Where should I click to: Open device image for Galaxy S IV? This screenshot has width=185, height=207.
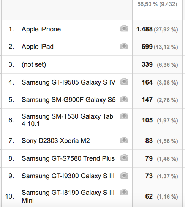[124, 82]
